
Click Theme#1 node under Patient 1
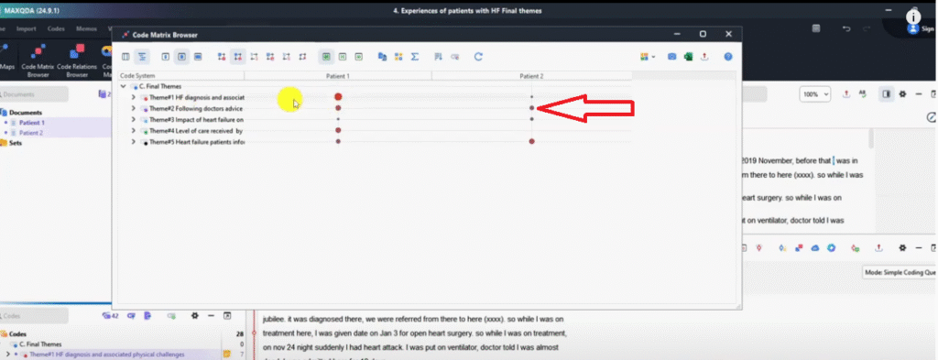coord(338,96)
